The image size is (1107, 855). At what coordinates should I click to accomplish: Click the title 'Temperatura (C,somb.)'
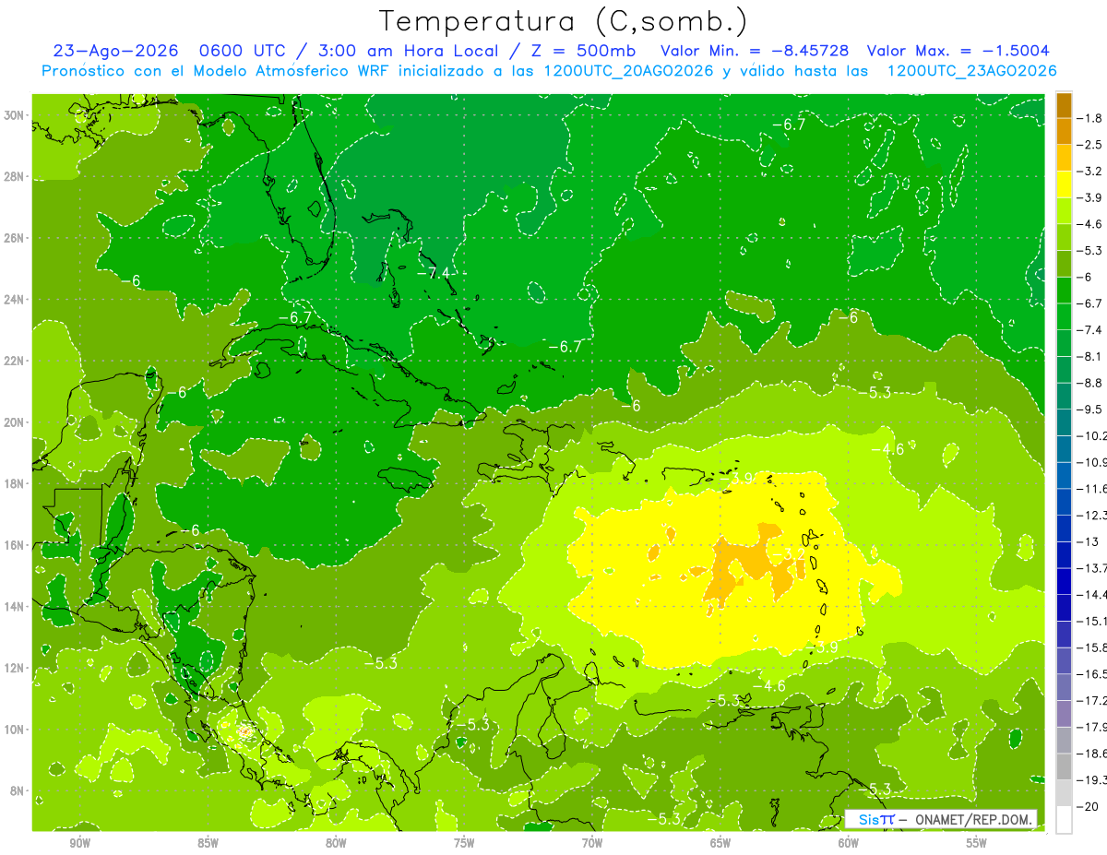coord(564,20)
